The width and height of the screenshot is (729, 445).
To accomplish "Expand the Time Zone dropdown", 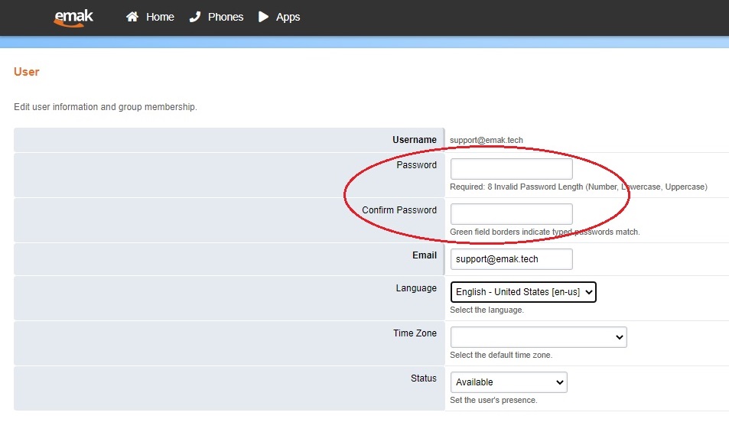I will 538,336.
